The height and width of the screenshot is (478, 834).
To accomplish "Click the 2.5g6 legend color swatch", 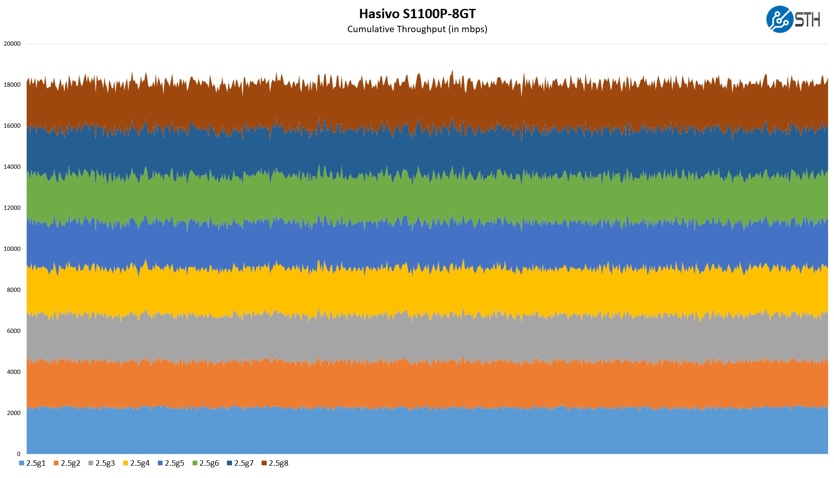I will click(x=195, y=463).
